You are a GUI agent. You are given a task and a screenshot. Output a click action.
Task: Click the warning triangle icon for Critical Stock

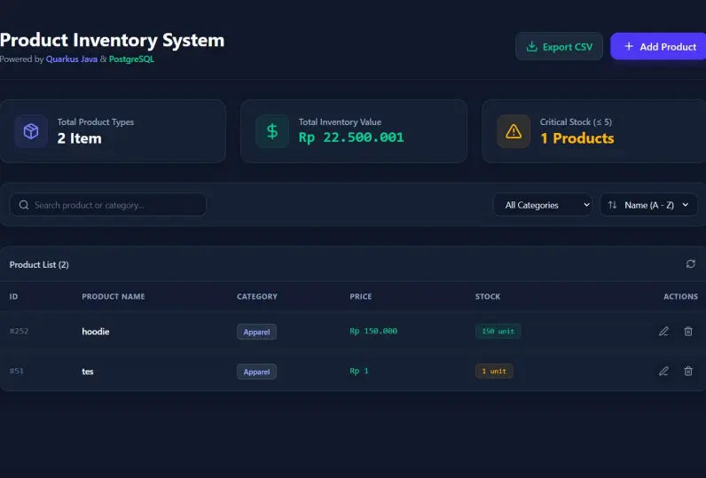point(514,131)
